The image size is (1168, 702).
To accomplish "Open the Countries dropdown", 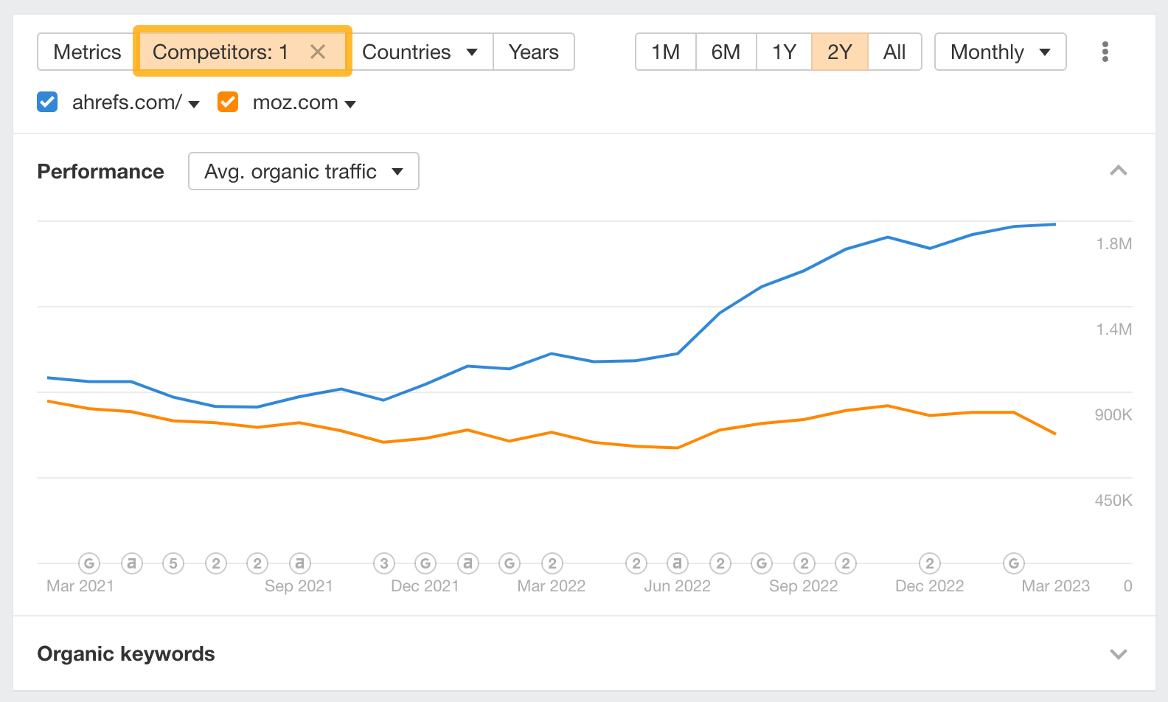I will (420, 52).
